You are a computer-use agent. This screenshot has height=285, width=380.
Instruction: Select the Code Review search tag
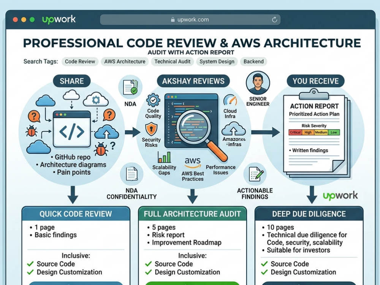80,62
